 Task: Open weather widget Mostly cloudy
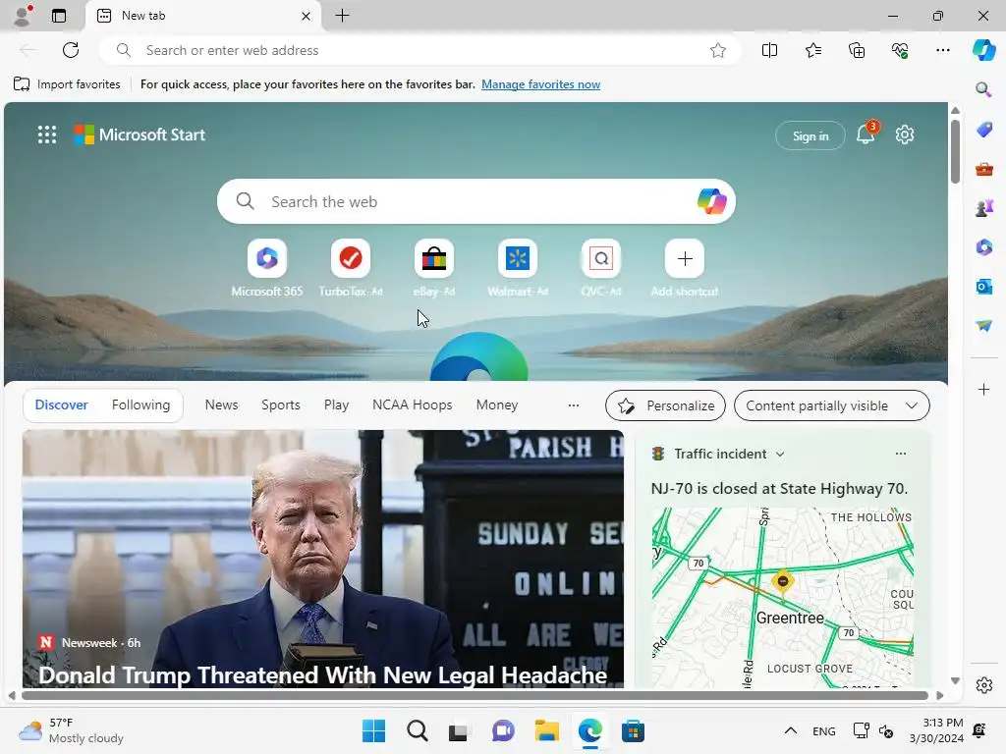71,730
